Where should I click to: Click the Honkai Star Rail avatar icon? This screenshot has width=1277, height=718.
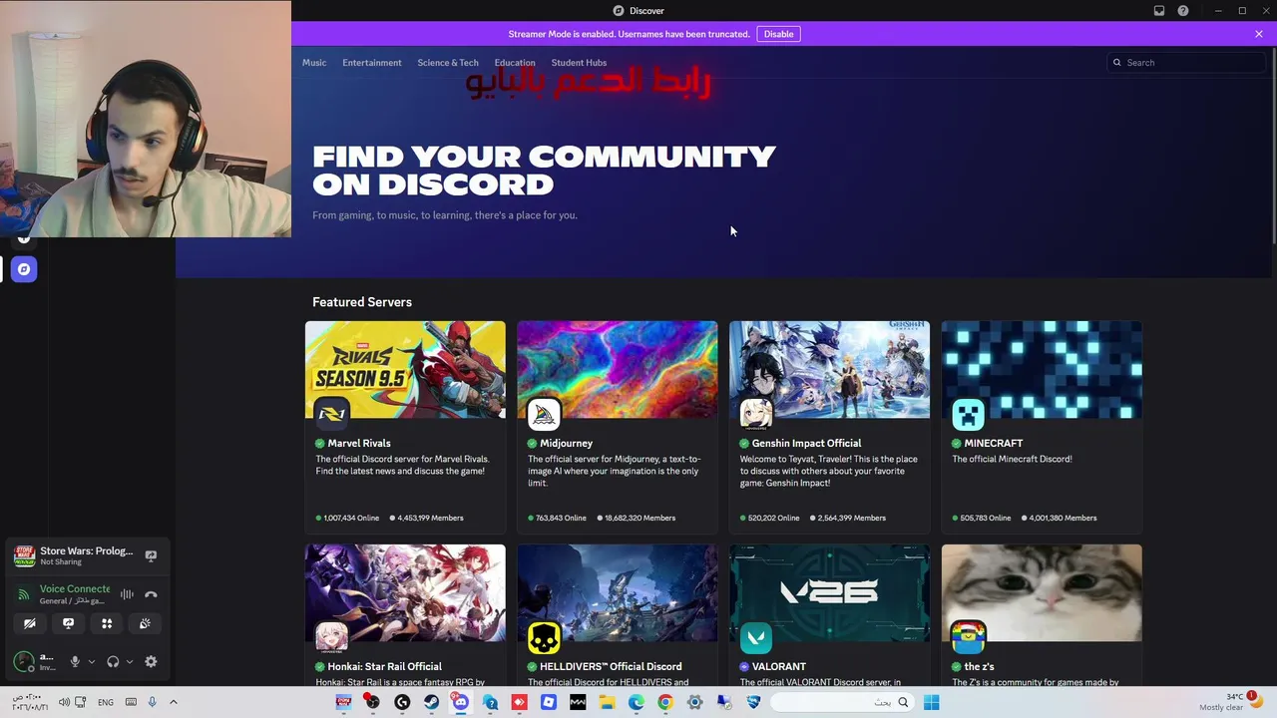tap(332, 637)
